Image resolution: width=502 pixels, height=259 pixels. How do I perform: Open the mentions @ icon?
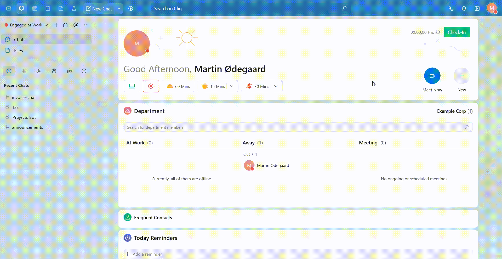pos(76,25)
